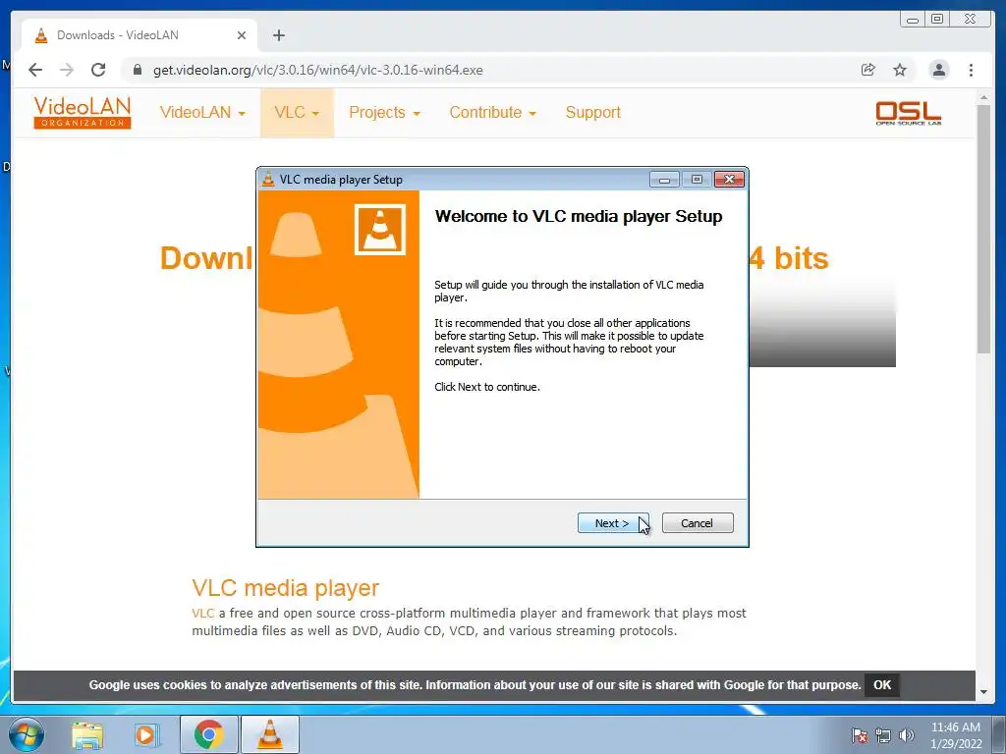Open Windows Media Player taskbar icon
The width and height of the screenshot is (1006, 754).
pos(146,735)
